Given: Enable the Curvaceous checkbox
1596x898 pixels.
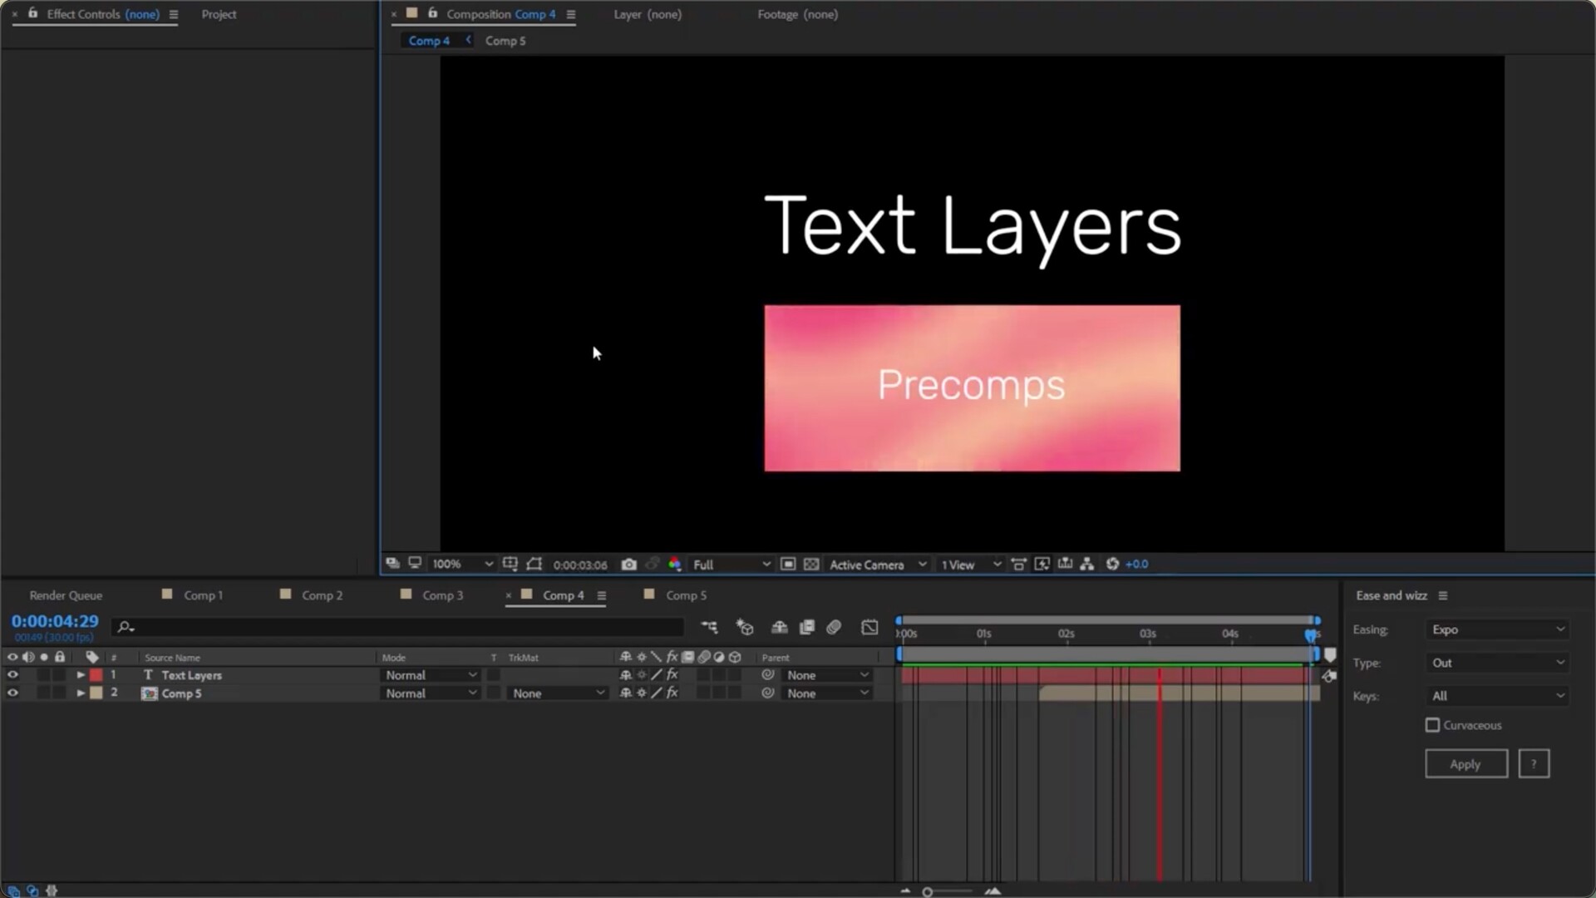Looking at the screenshot, I should [x=1432, y=725].
